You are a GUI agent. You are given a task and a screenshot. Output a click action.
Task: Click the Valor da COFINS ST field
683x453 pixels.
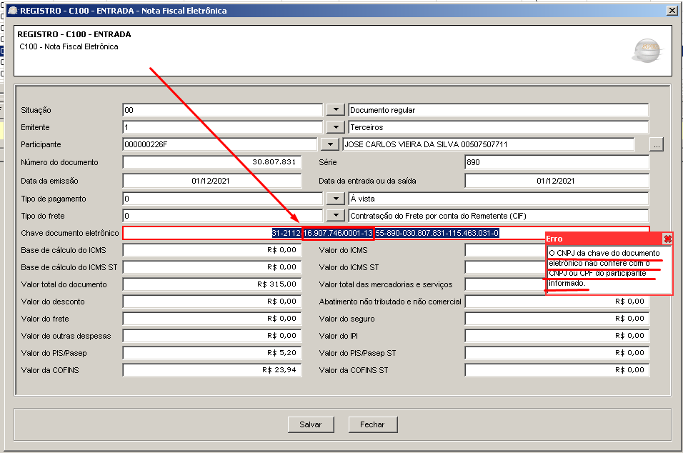click(x=557, y=370)
